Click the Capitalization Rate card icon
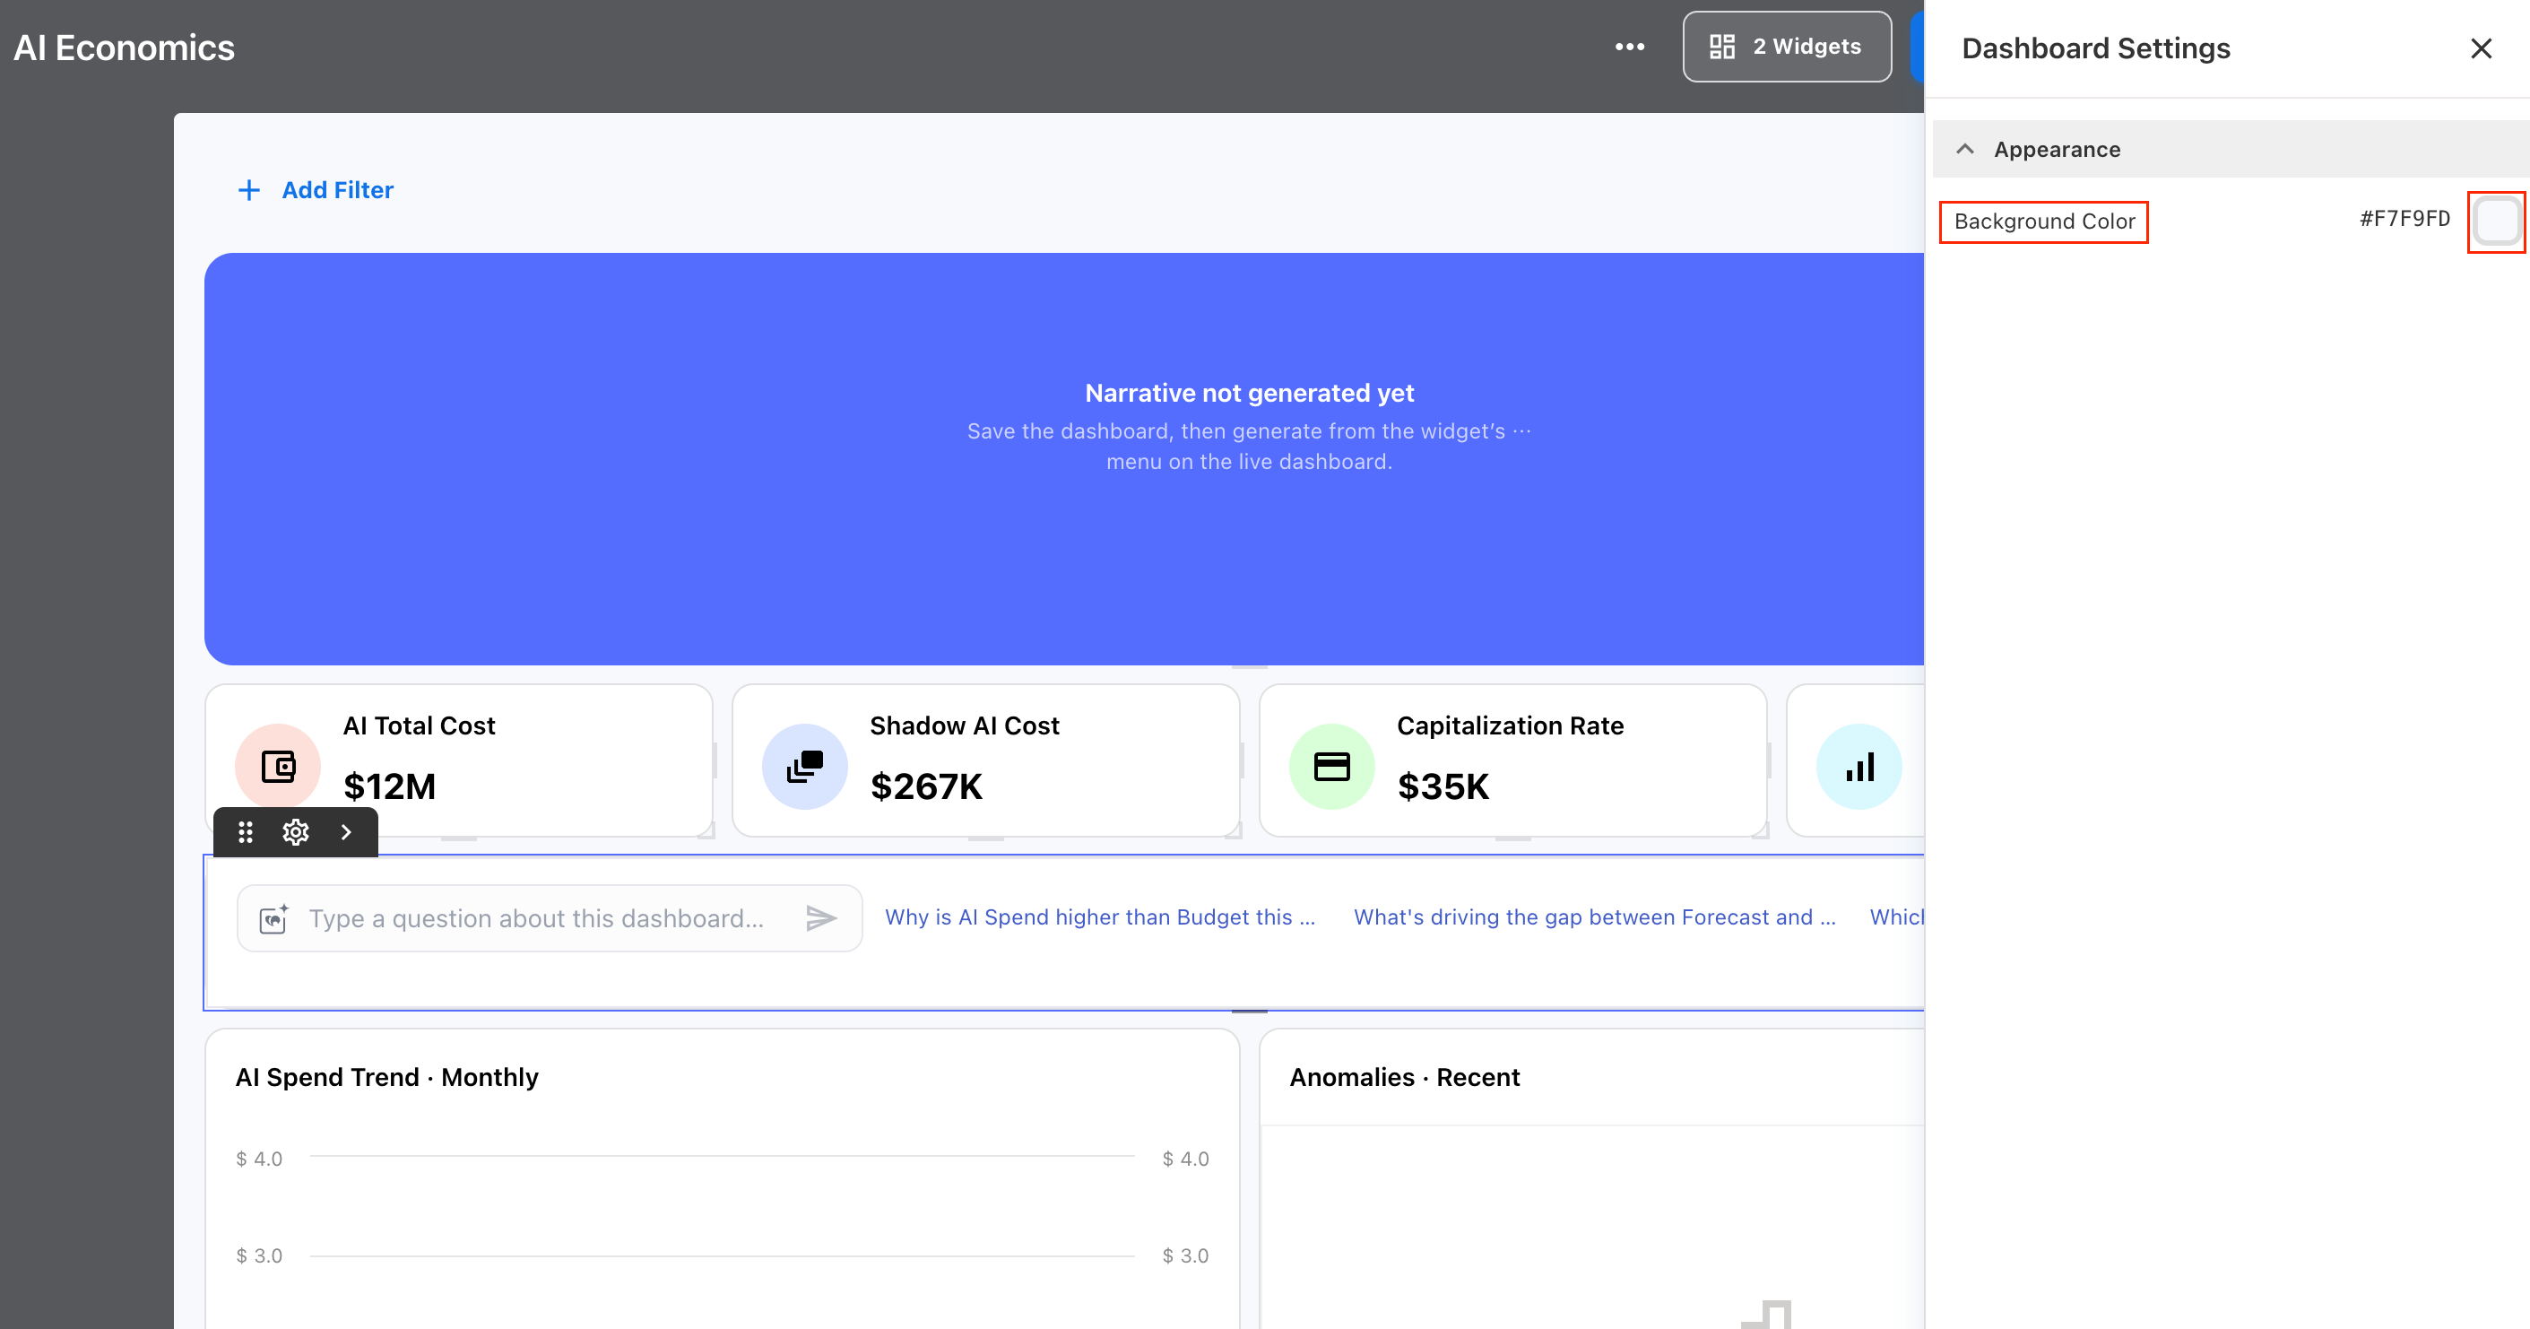Screen dimensions: 2530x1329 pyautogui.click(x=1331, y=766)
